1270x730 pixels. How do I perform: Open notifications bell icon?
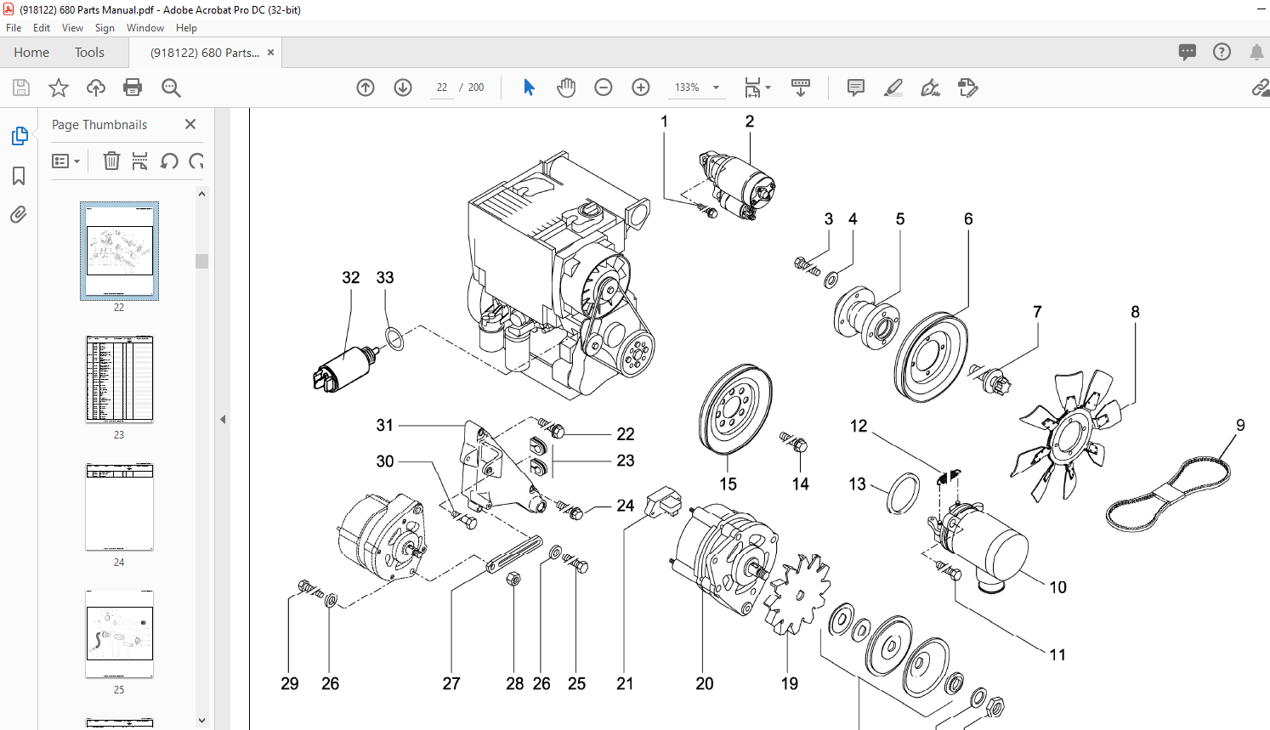tap(1256, 52)
